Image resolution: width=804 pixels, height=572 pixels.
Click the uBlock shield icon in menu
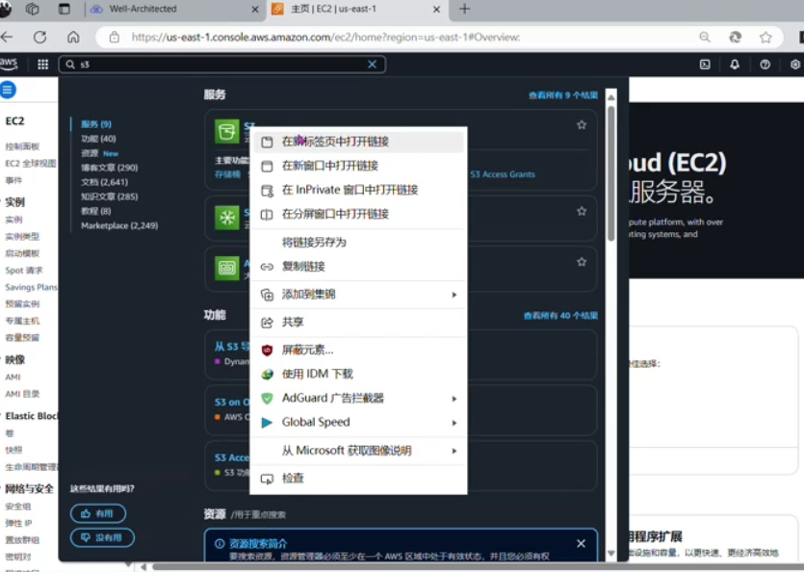pos(267,350)
